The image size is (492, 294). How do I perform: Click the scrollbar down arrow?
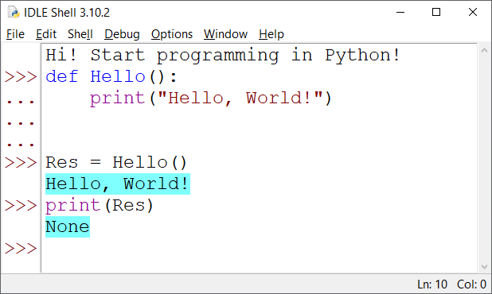484,267
